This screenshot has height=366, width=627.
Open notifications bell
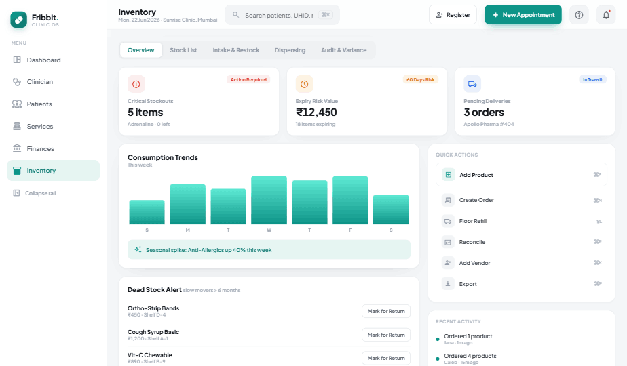(606, 15)
